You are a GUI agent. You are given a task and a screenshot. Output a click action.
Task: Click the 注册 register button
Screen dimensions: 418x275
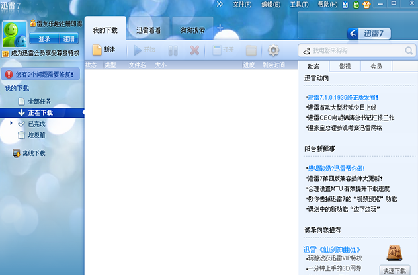(x=69, y=38)
